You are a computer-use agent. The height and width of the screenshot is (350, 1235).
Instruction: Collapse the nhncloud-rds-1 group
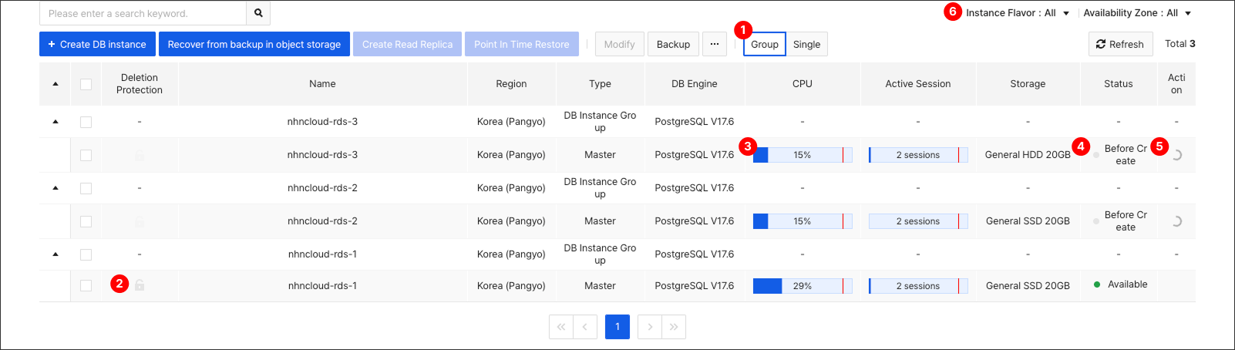point(55,254)
